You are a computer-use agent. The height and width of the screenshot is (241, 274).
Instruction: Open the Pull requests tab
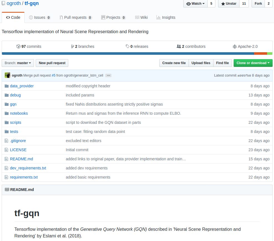coord(76,17)
